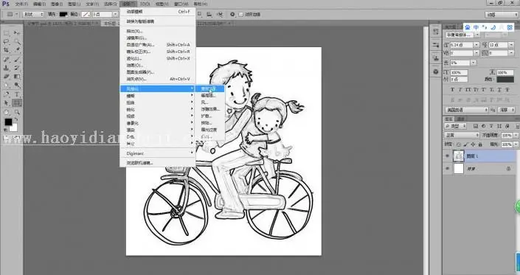Toggle pixel layer filter icon in Layers panel

click(476, 126)
